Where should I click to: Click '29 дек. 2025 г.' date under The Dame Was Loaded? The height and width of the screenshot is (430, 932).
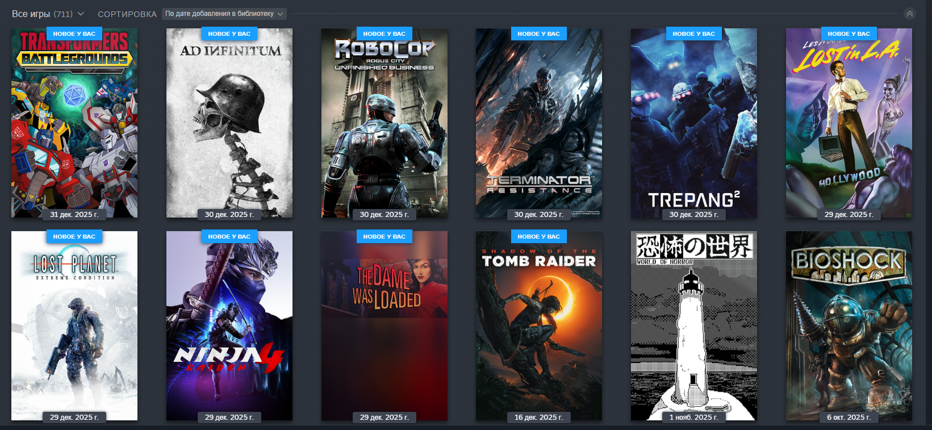[x=384, y=417]
